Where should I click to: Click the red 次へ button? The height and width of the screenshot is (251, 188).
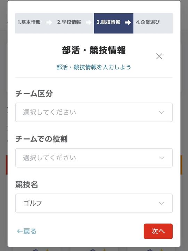158,231
